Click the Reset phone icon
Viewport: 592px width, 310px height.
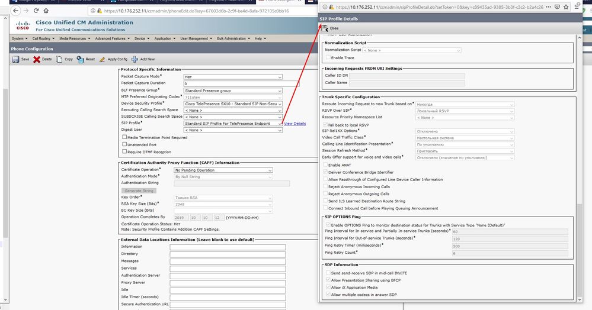[x=80, y=60]
